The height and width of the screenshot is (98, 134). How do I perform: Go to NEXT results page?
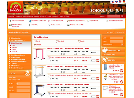(x=121, y=32)
